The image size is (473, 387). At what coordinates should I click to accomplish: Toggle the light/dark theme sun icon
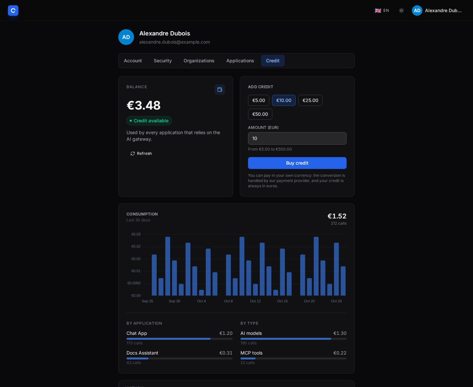click(401, 10)
